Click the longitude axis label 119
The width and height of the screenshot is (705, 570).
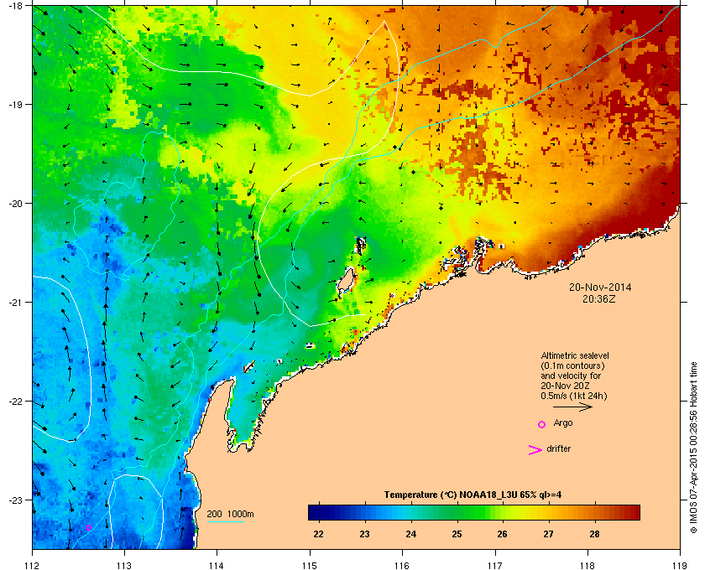(681, 565)
